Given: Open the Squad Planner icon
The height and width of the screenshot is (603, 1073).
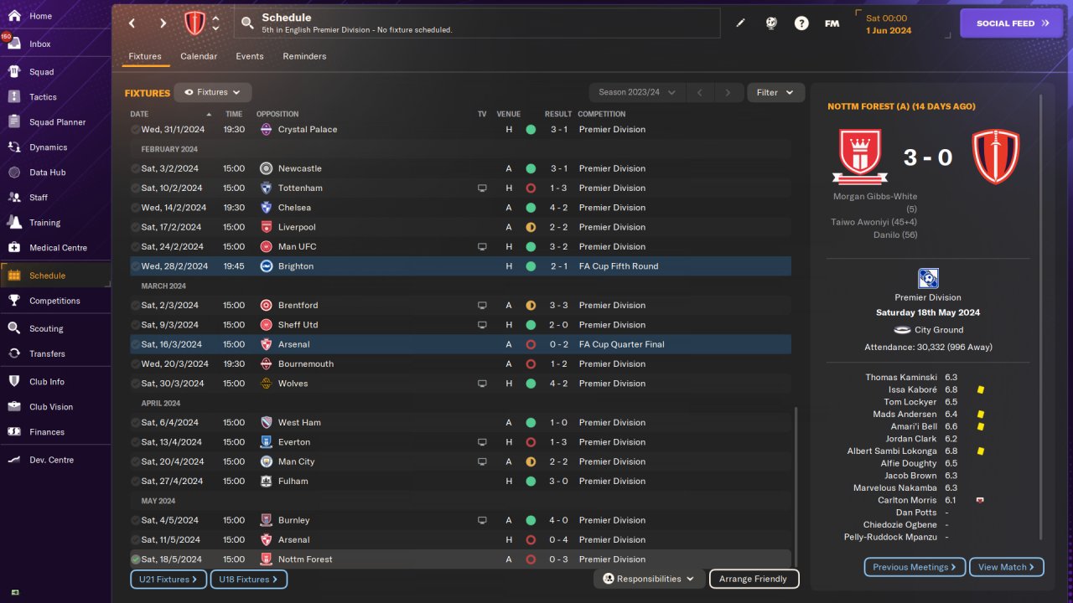Looking at the screenshot, I should coord(14,122).
